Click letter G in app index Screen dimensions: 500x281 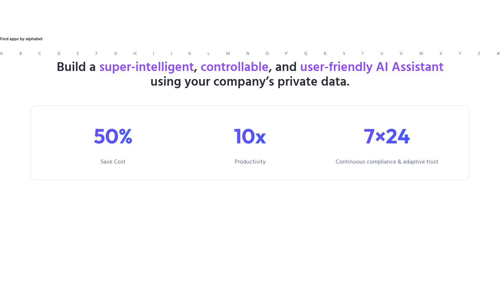(116, 53)
